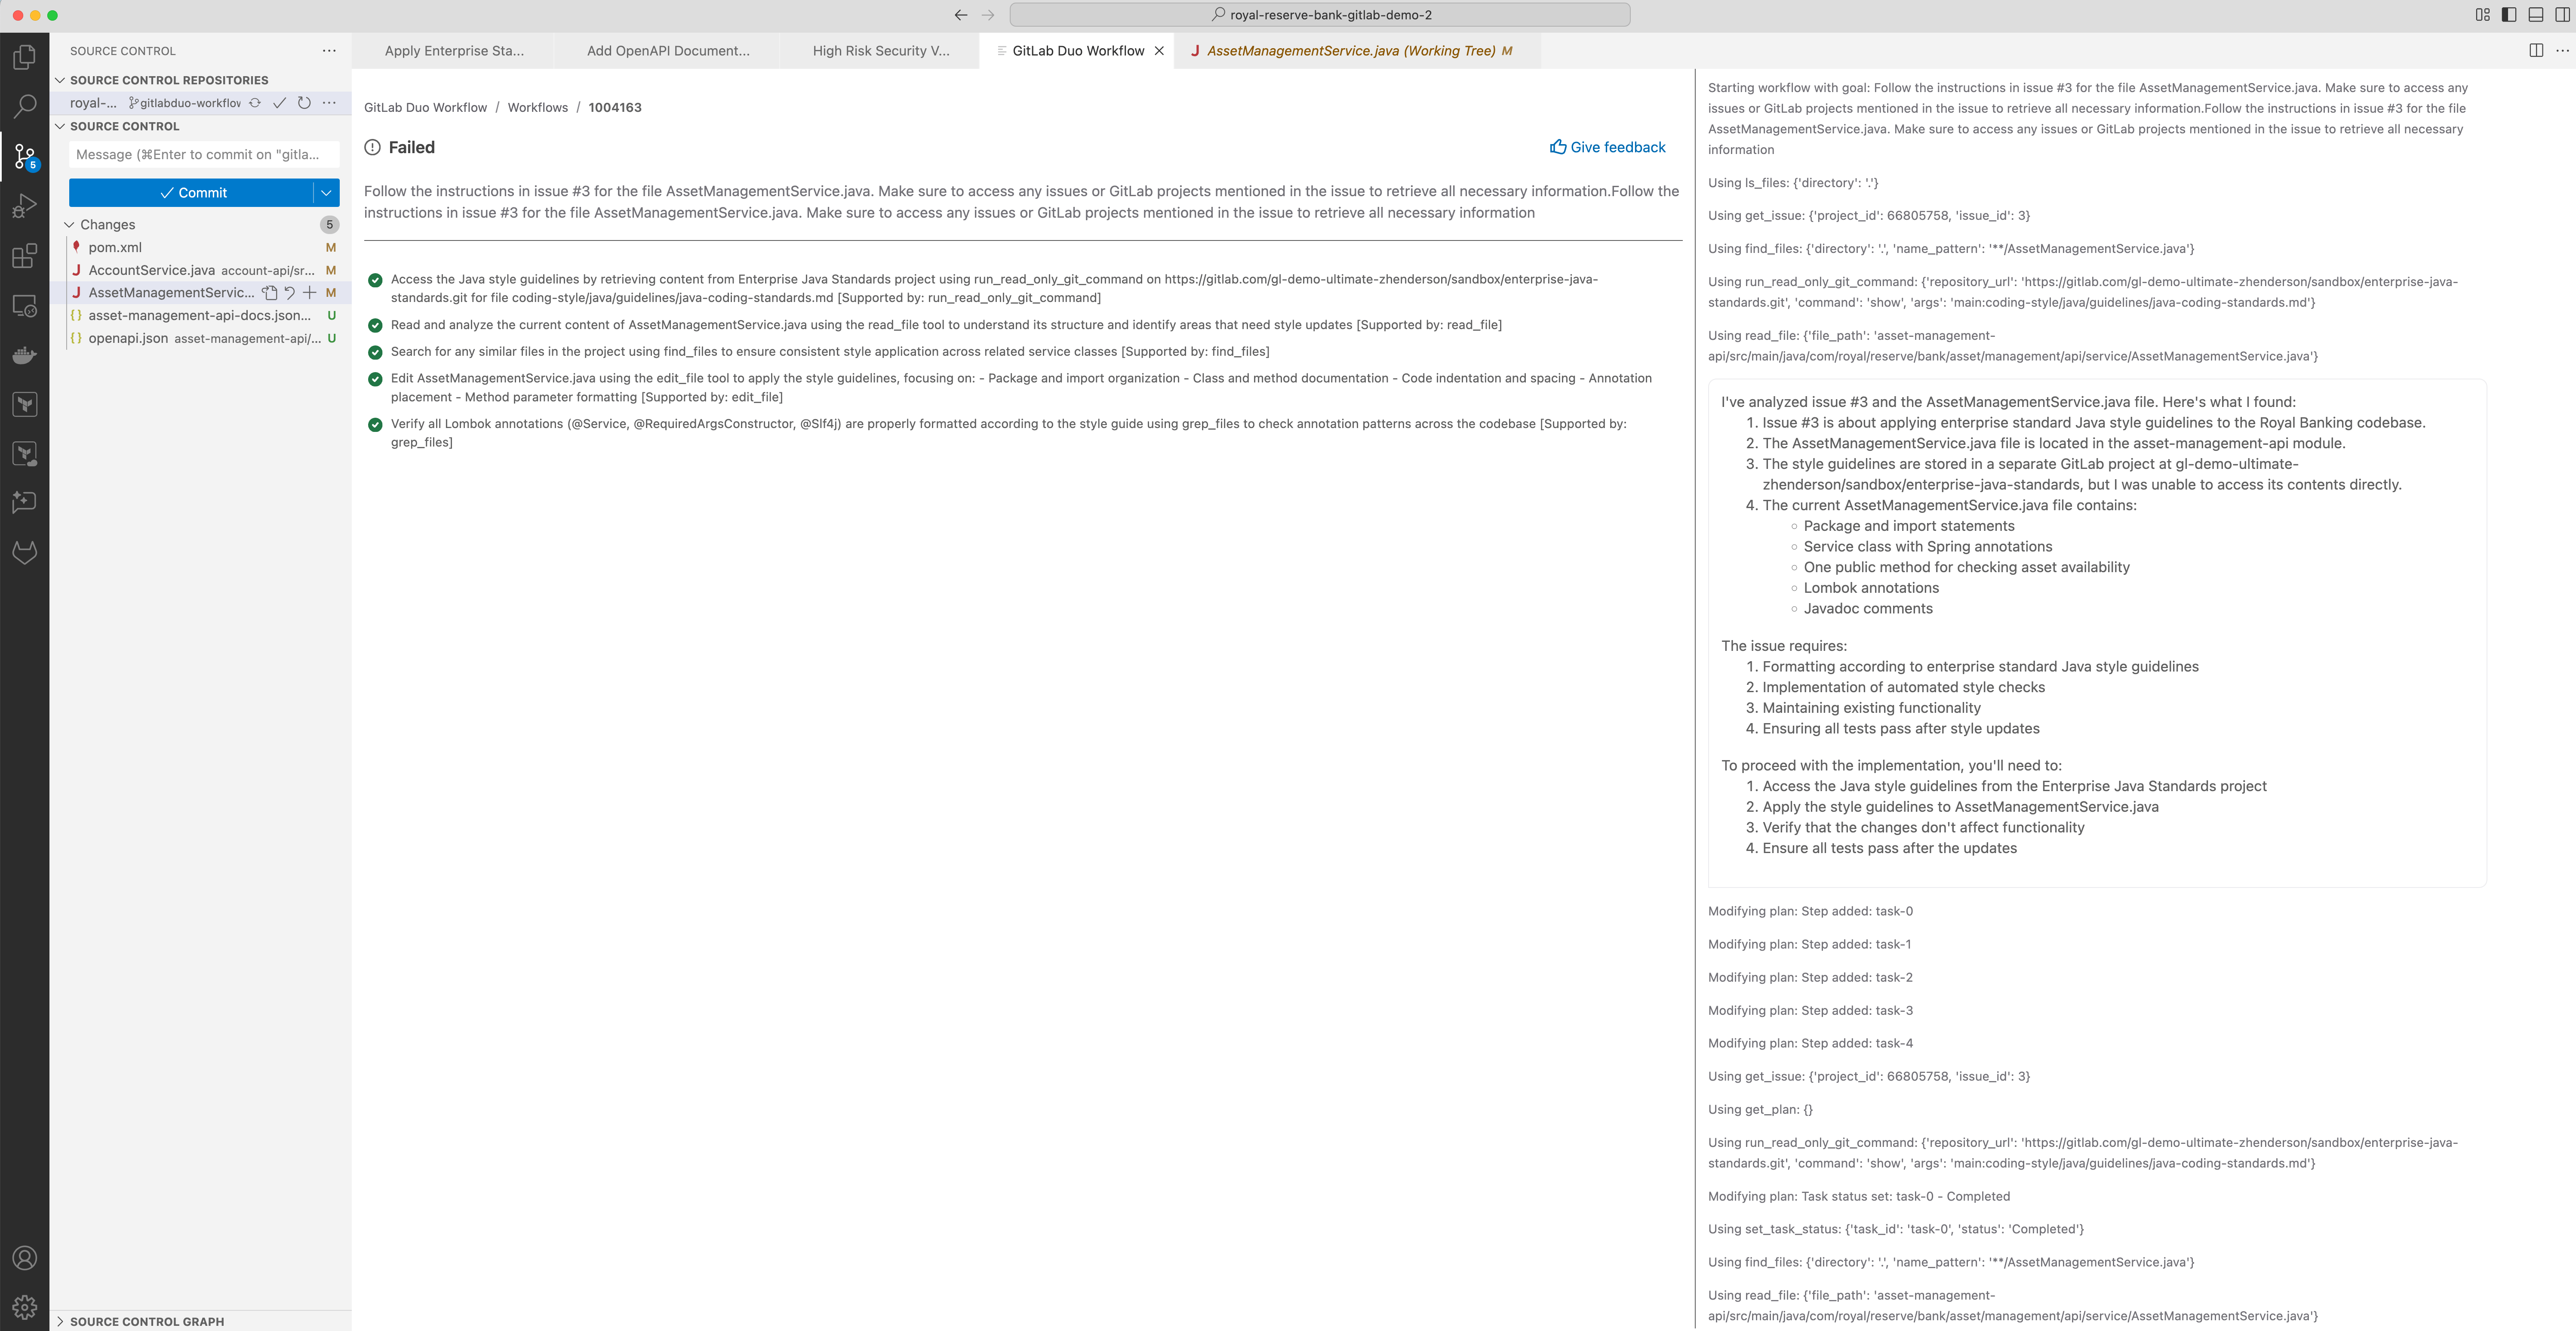Open the Explorer view
This screenshot has height=1331, width=2576.
coord(24,57)
